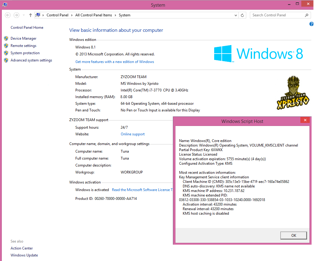314x261 pixels.
Task: Click the KMS machine IP address line
Action: pos(214,191)
